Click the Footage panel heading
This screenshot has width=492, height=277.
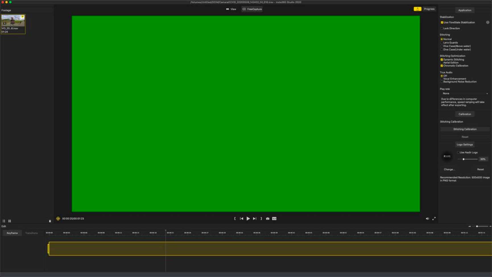(6, 10)
